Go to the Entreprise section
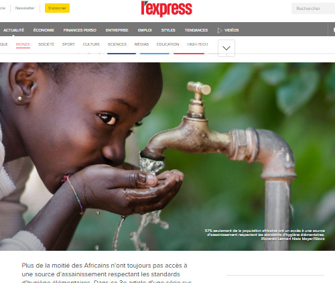The width and height of the screenshot is (335, 283). [117, 30]
